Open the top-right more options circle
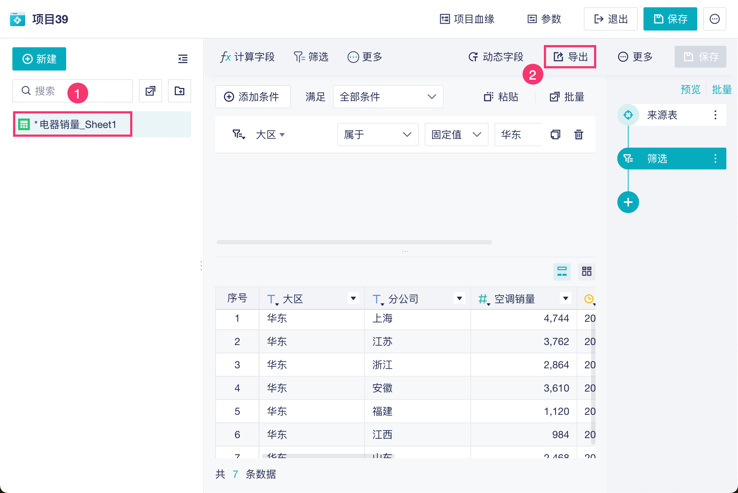Screen dimensions: 738x493 [x=714, y=19]
